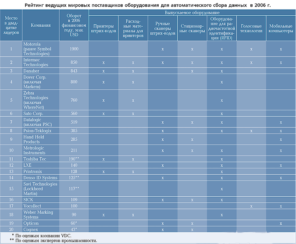Image resolution: width=296 pixels, height=244 pixels.
Task: Select the RFID equipment column header
Action: click(x=222, y=28)
